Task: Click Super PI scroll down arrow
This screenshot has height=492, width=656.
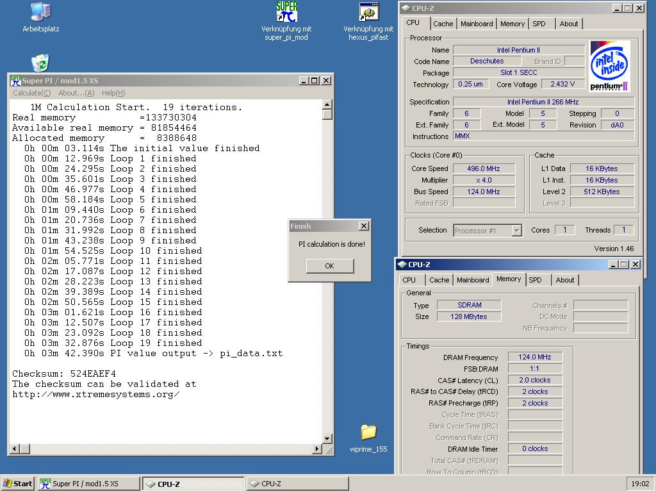Action: pos(327,438)
